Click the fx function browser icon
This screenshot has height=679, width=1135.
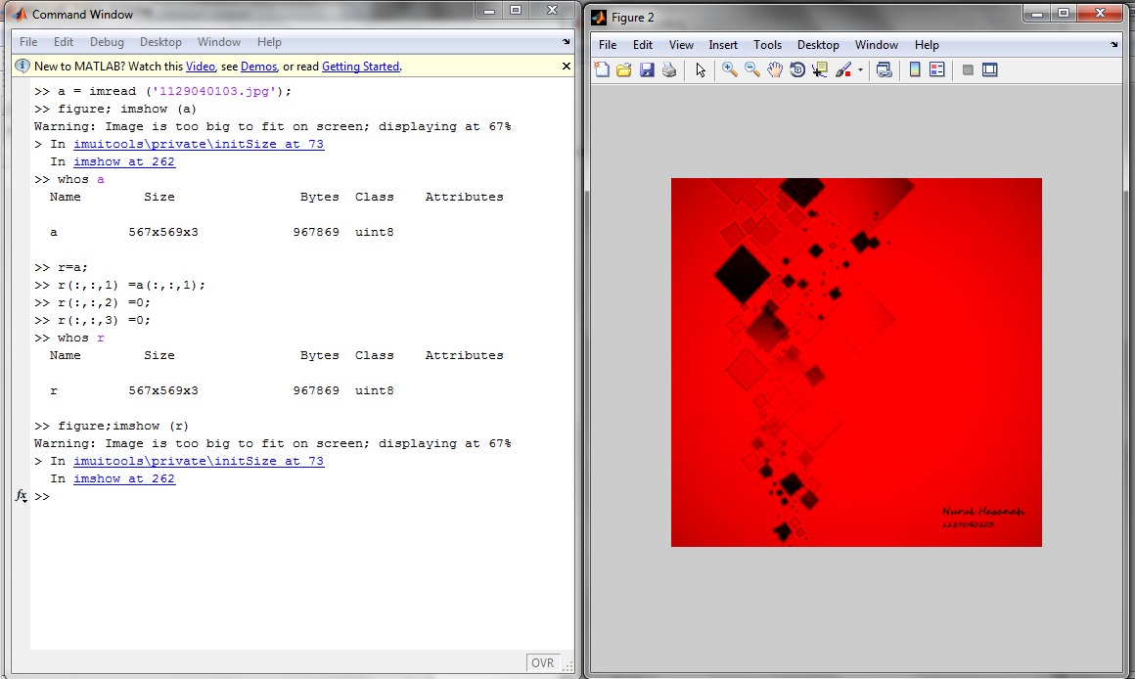[x=21, y=496]
